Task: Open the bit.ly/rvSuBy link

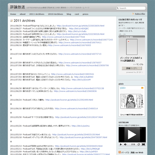Action: (x=77, y=31)
